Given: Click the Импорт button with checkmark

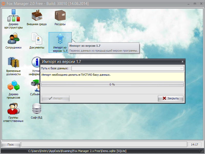Looking at the screenshot, I should 56,98.
